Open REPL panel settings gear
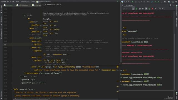 [x=170, y=5]
